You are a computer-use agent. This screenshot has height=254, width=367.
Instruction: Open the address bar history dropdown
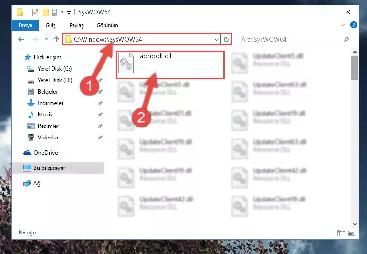[217, 39]
